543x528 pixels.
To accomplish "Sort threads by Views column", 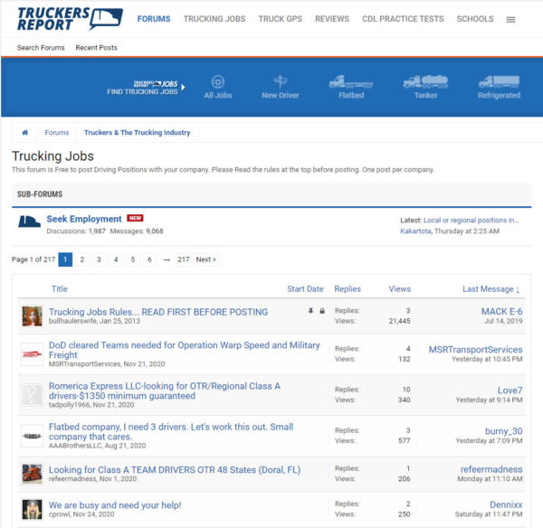I will 400,289.
